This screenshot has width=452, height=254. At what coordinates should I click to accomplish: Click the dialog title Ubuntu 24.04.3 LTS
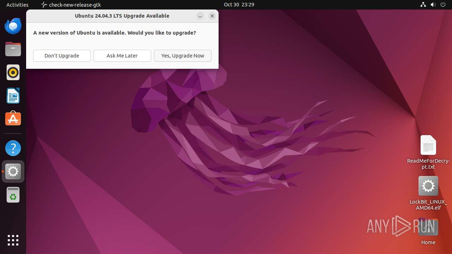click(x=122, y=16)
